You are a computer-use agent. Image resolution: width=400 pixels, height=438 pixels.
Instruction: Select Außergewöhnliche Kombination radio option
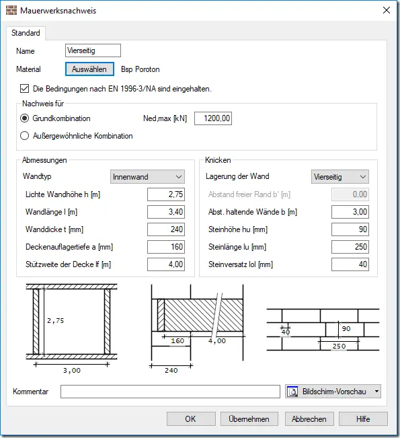(25, 136)
